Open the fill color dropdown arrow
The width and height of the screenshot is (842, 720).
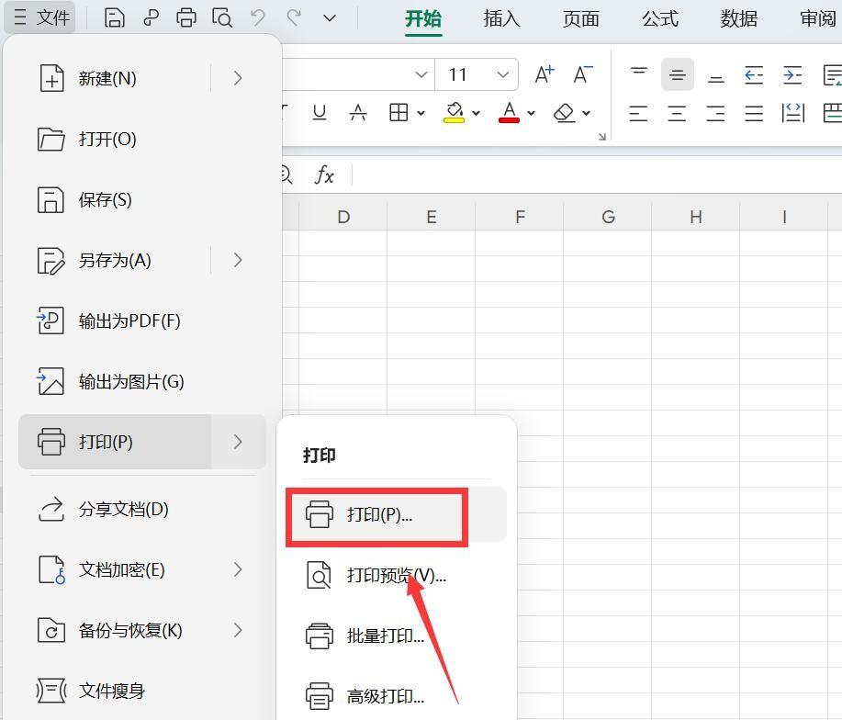pos(477,113)
